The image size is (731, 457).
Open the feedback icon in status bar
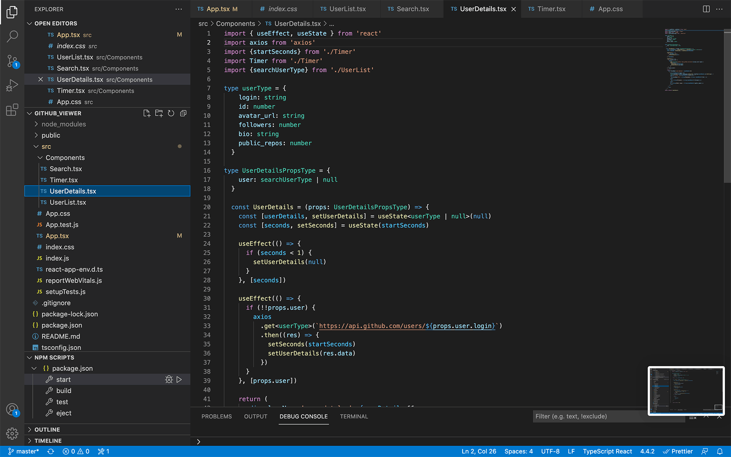(x=705, y=451)
